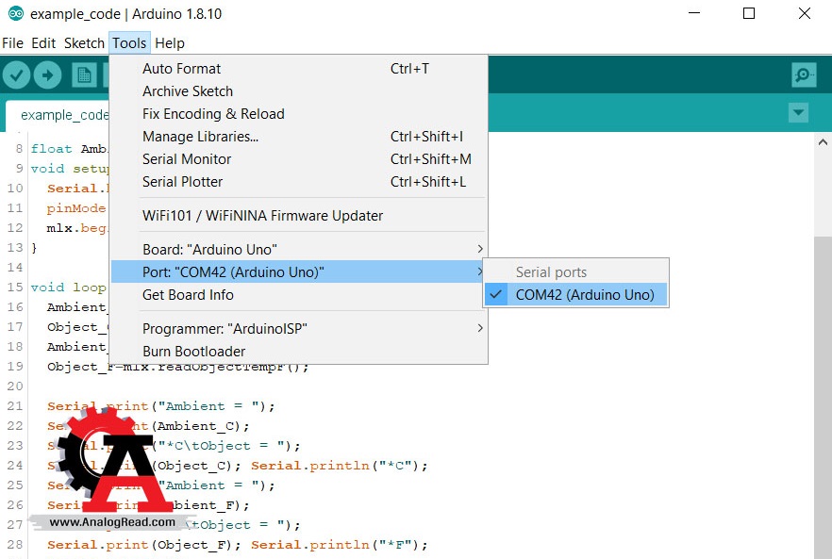This screenshot has width=832, height=559.
Task: Click the Upload arrow toolbar button
Action: click(x=47, y=74)
